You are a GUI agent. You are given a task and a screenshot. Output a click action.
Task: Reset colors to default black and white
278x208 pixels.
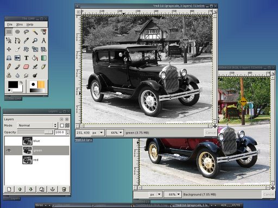[x=9, y=90]
